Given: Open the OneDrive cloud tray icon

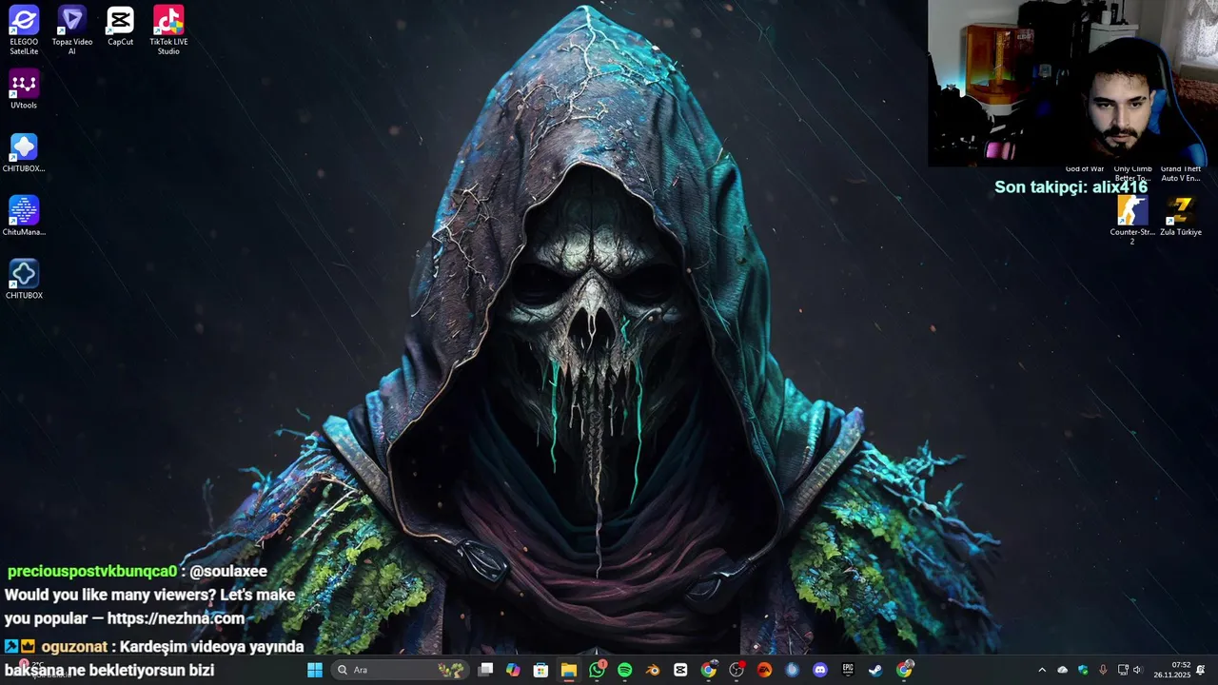Looking at the screenshot, I should [1063, 670].
